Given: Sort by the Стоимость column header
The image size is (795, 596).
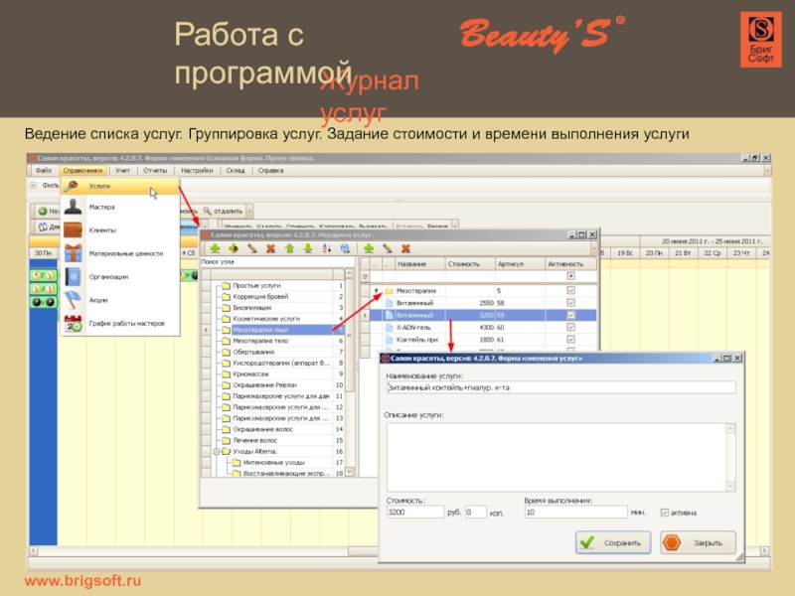Looking at the screenshot, I should (469, 264).
